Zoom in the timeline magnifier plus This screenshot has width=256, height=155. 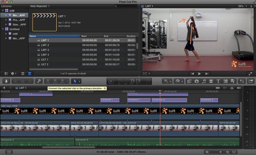pyautogui.click(x=228, y=152)
